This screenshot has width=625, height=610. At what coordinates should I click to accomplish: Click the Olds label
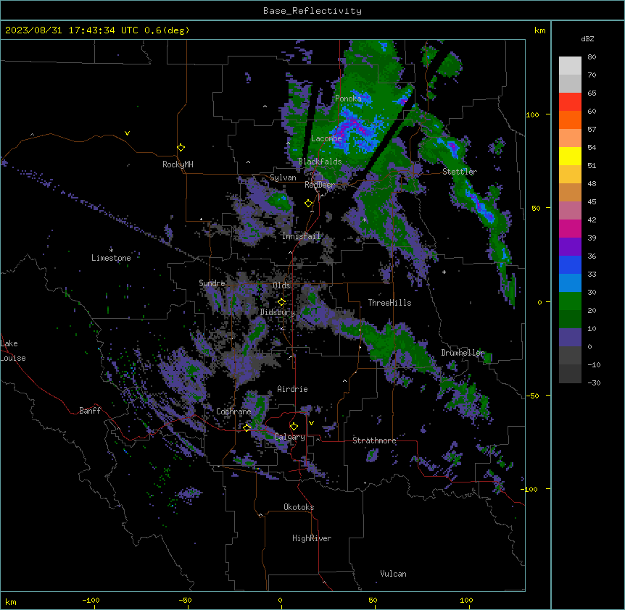tap(281, 285)
